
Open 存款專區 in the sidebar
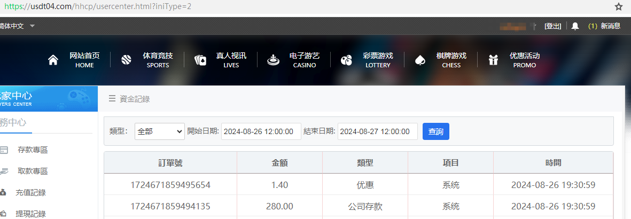(33, 150)
